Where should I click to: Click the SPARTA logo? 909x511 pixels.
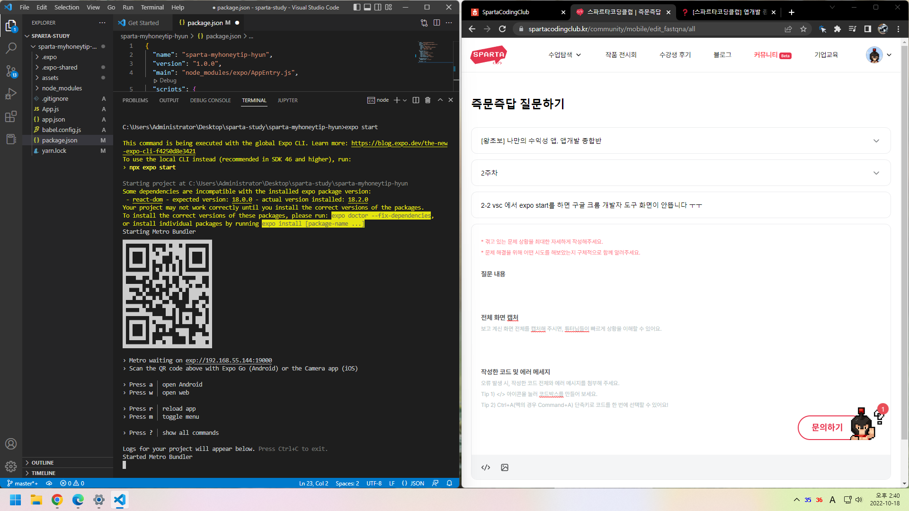(489, 55)
